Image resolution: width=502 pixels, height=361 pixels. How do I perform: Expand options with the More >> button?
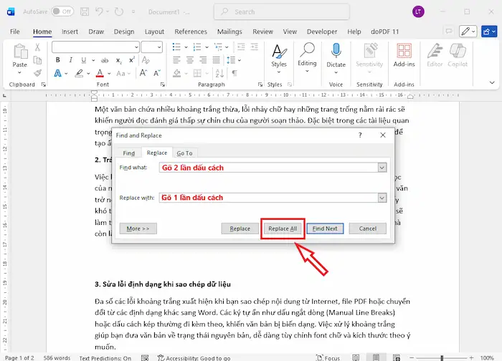(x=138, y=228)
